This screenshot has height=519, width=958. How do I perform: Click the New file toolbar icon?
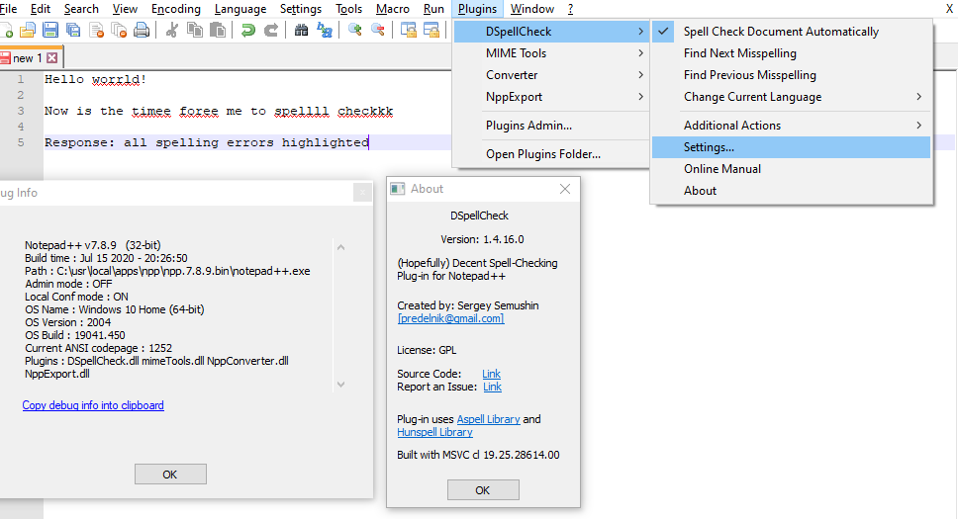[6, 30]
